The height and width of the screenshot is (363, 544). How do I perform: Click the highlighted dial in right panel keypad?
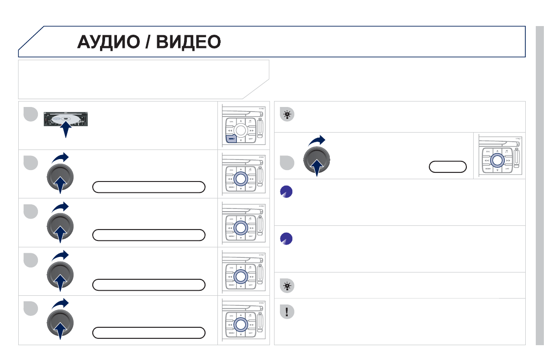click(x=497, y=160)
